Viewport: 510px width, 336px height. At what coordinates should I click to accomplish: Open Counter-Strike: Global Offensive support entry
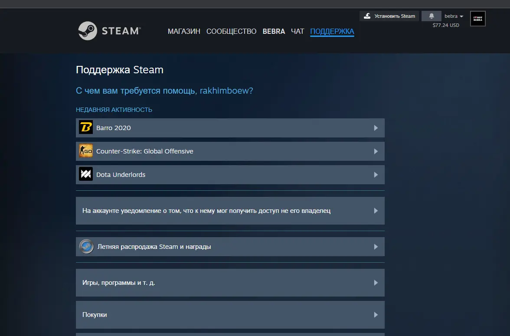pyautogui.click(x=230, y=151)
